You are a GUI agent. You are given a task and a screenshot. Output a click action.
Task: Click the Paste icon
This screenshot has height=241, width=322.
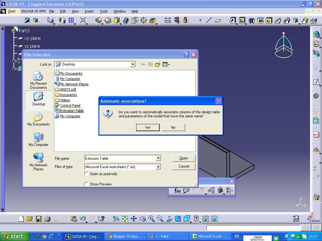[x=74, y=219]
